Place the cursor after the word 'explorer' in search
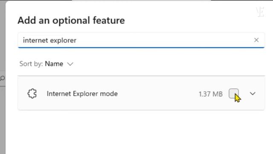Image resolution: width=273 pixels, height=154 pixels. coord(77,40)
